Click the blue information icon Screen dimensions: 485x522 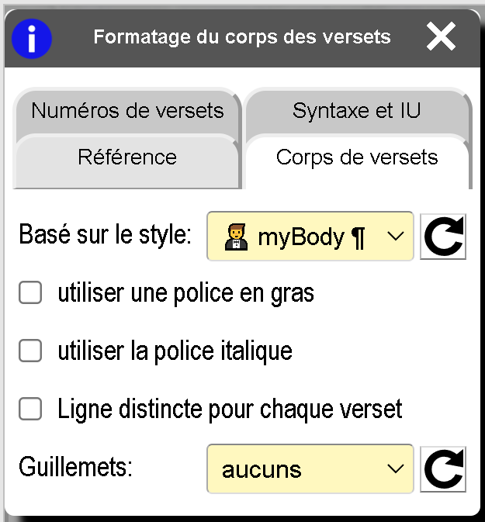point(32,38)
